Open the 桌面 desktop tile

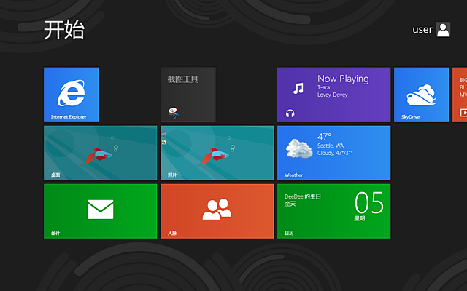coord(101,153)
